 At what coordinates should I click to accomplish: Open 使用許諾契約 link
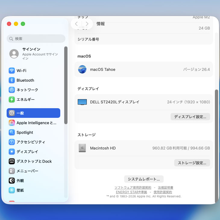tap(163, 192)
